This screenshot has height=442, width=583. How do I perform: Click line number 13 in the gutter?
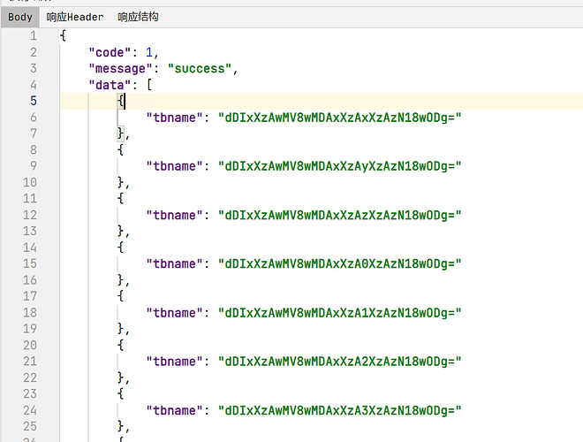point(30,231)
